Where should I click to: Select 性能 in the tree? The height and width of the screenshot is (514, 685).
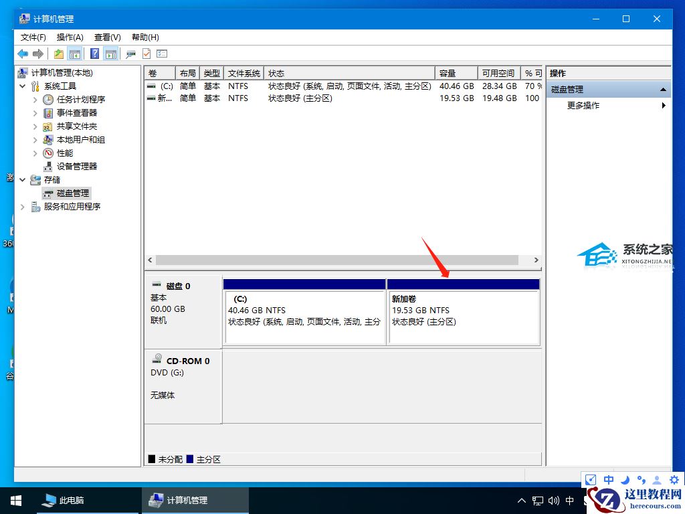(65, 153)
